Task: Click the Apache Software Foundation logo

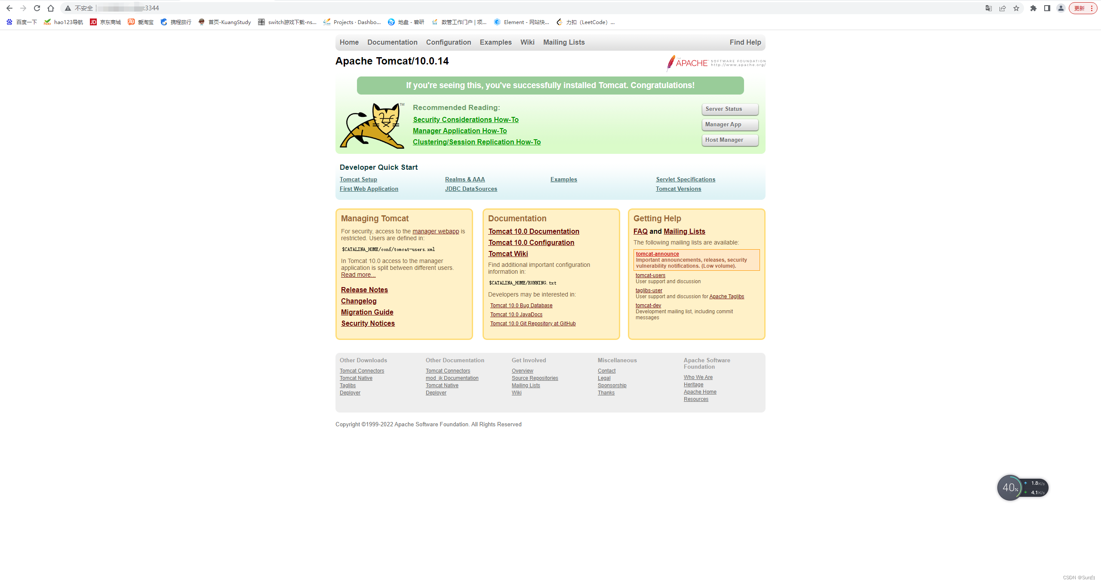Action: pyautogui.click(x=716, y=63)
